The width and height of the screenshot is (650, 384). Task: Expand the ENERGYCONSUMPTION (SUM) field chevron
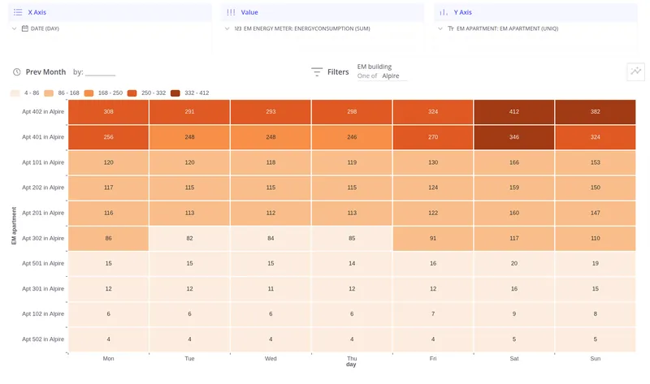click(227, 28)
